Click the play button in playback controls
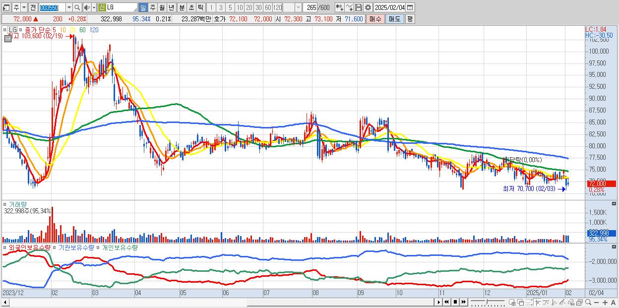 (x=439, y=302)
